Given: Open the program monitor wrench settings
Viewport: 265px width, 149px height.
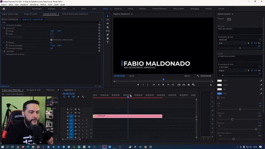Looking at the screenshot, I should 198,76.
